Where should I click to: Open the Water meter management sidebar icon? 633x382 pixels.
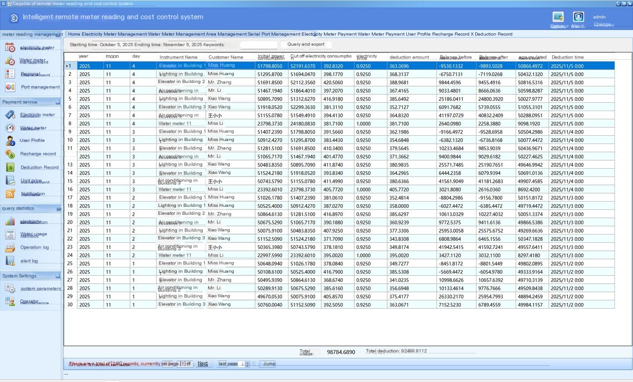coord(10,61)
